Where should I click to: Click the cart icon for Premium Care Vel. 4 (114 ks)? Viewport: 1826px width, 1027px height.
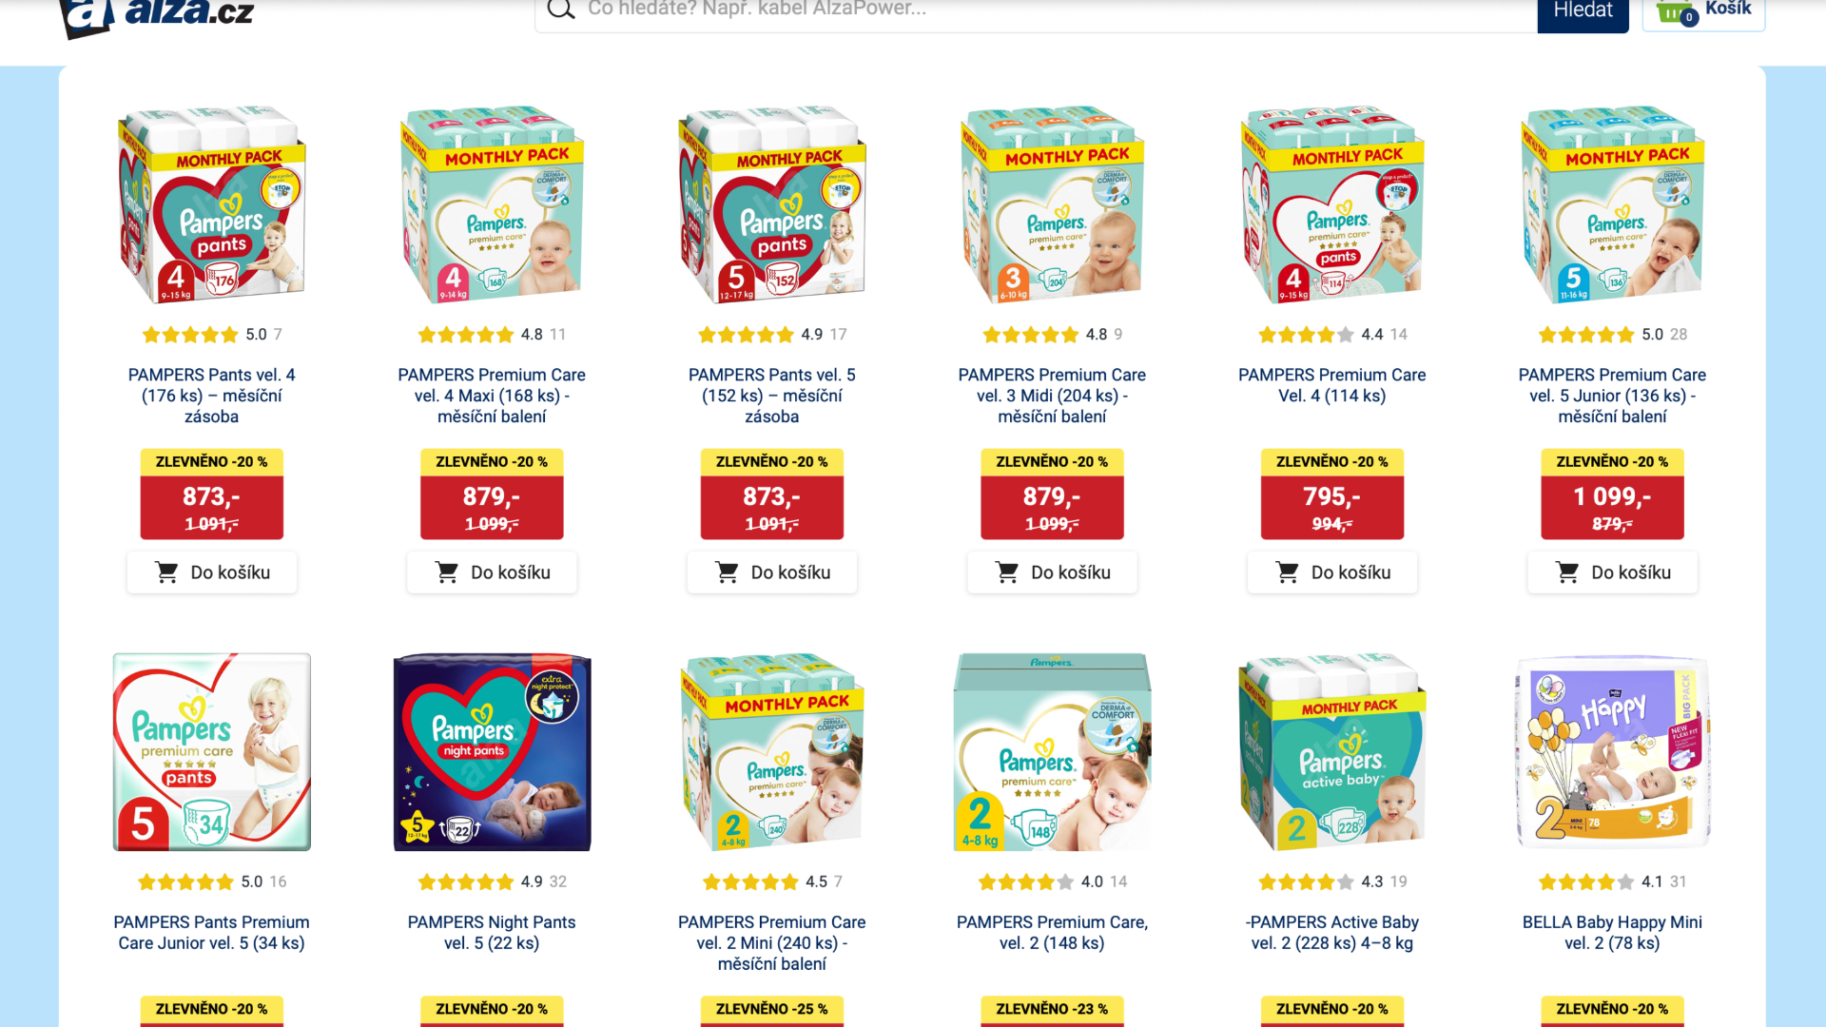1288,572
